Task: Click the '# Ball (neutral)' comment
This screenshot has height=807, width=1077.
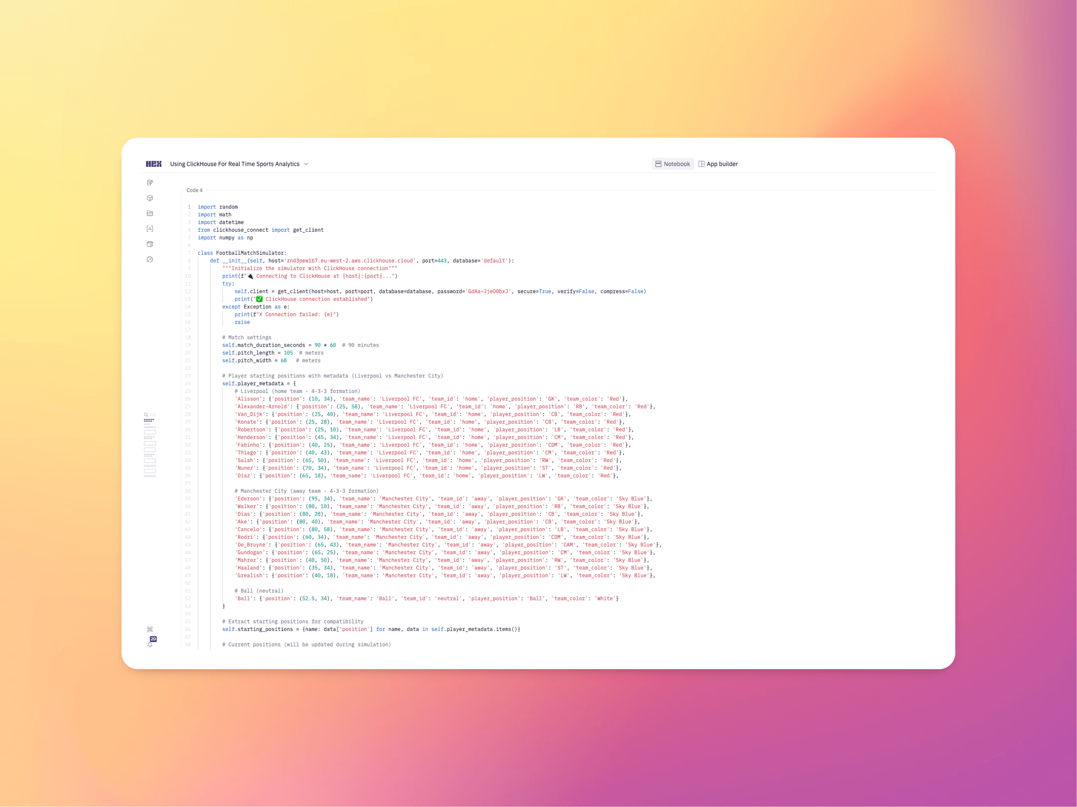Action: pos(259,591)
